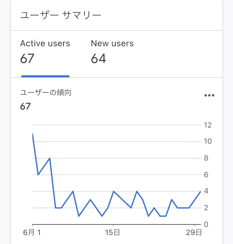Image resolution: width=233 pixels, height=244 pixels.
Task: Click the 6月 1 x-axis label
Action: [32, 233]
